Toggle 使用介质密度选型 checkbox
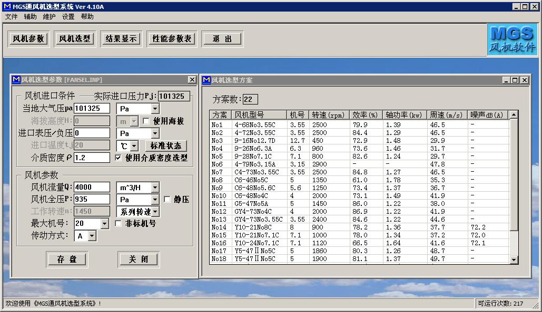The height and width of the screenshot is (312, 542). [119, 158]
